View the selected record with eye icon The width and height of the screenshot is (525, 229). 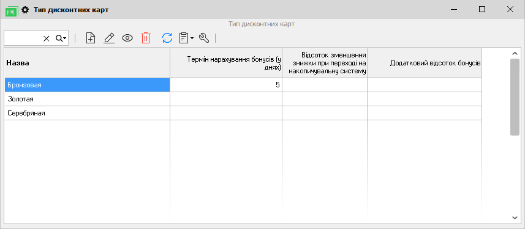coord(127,38)
